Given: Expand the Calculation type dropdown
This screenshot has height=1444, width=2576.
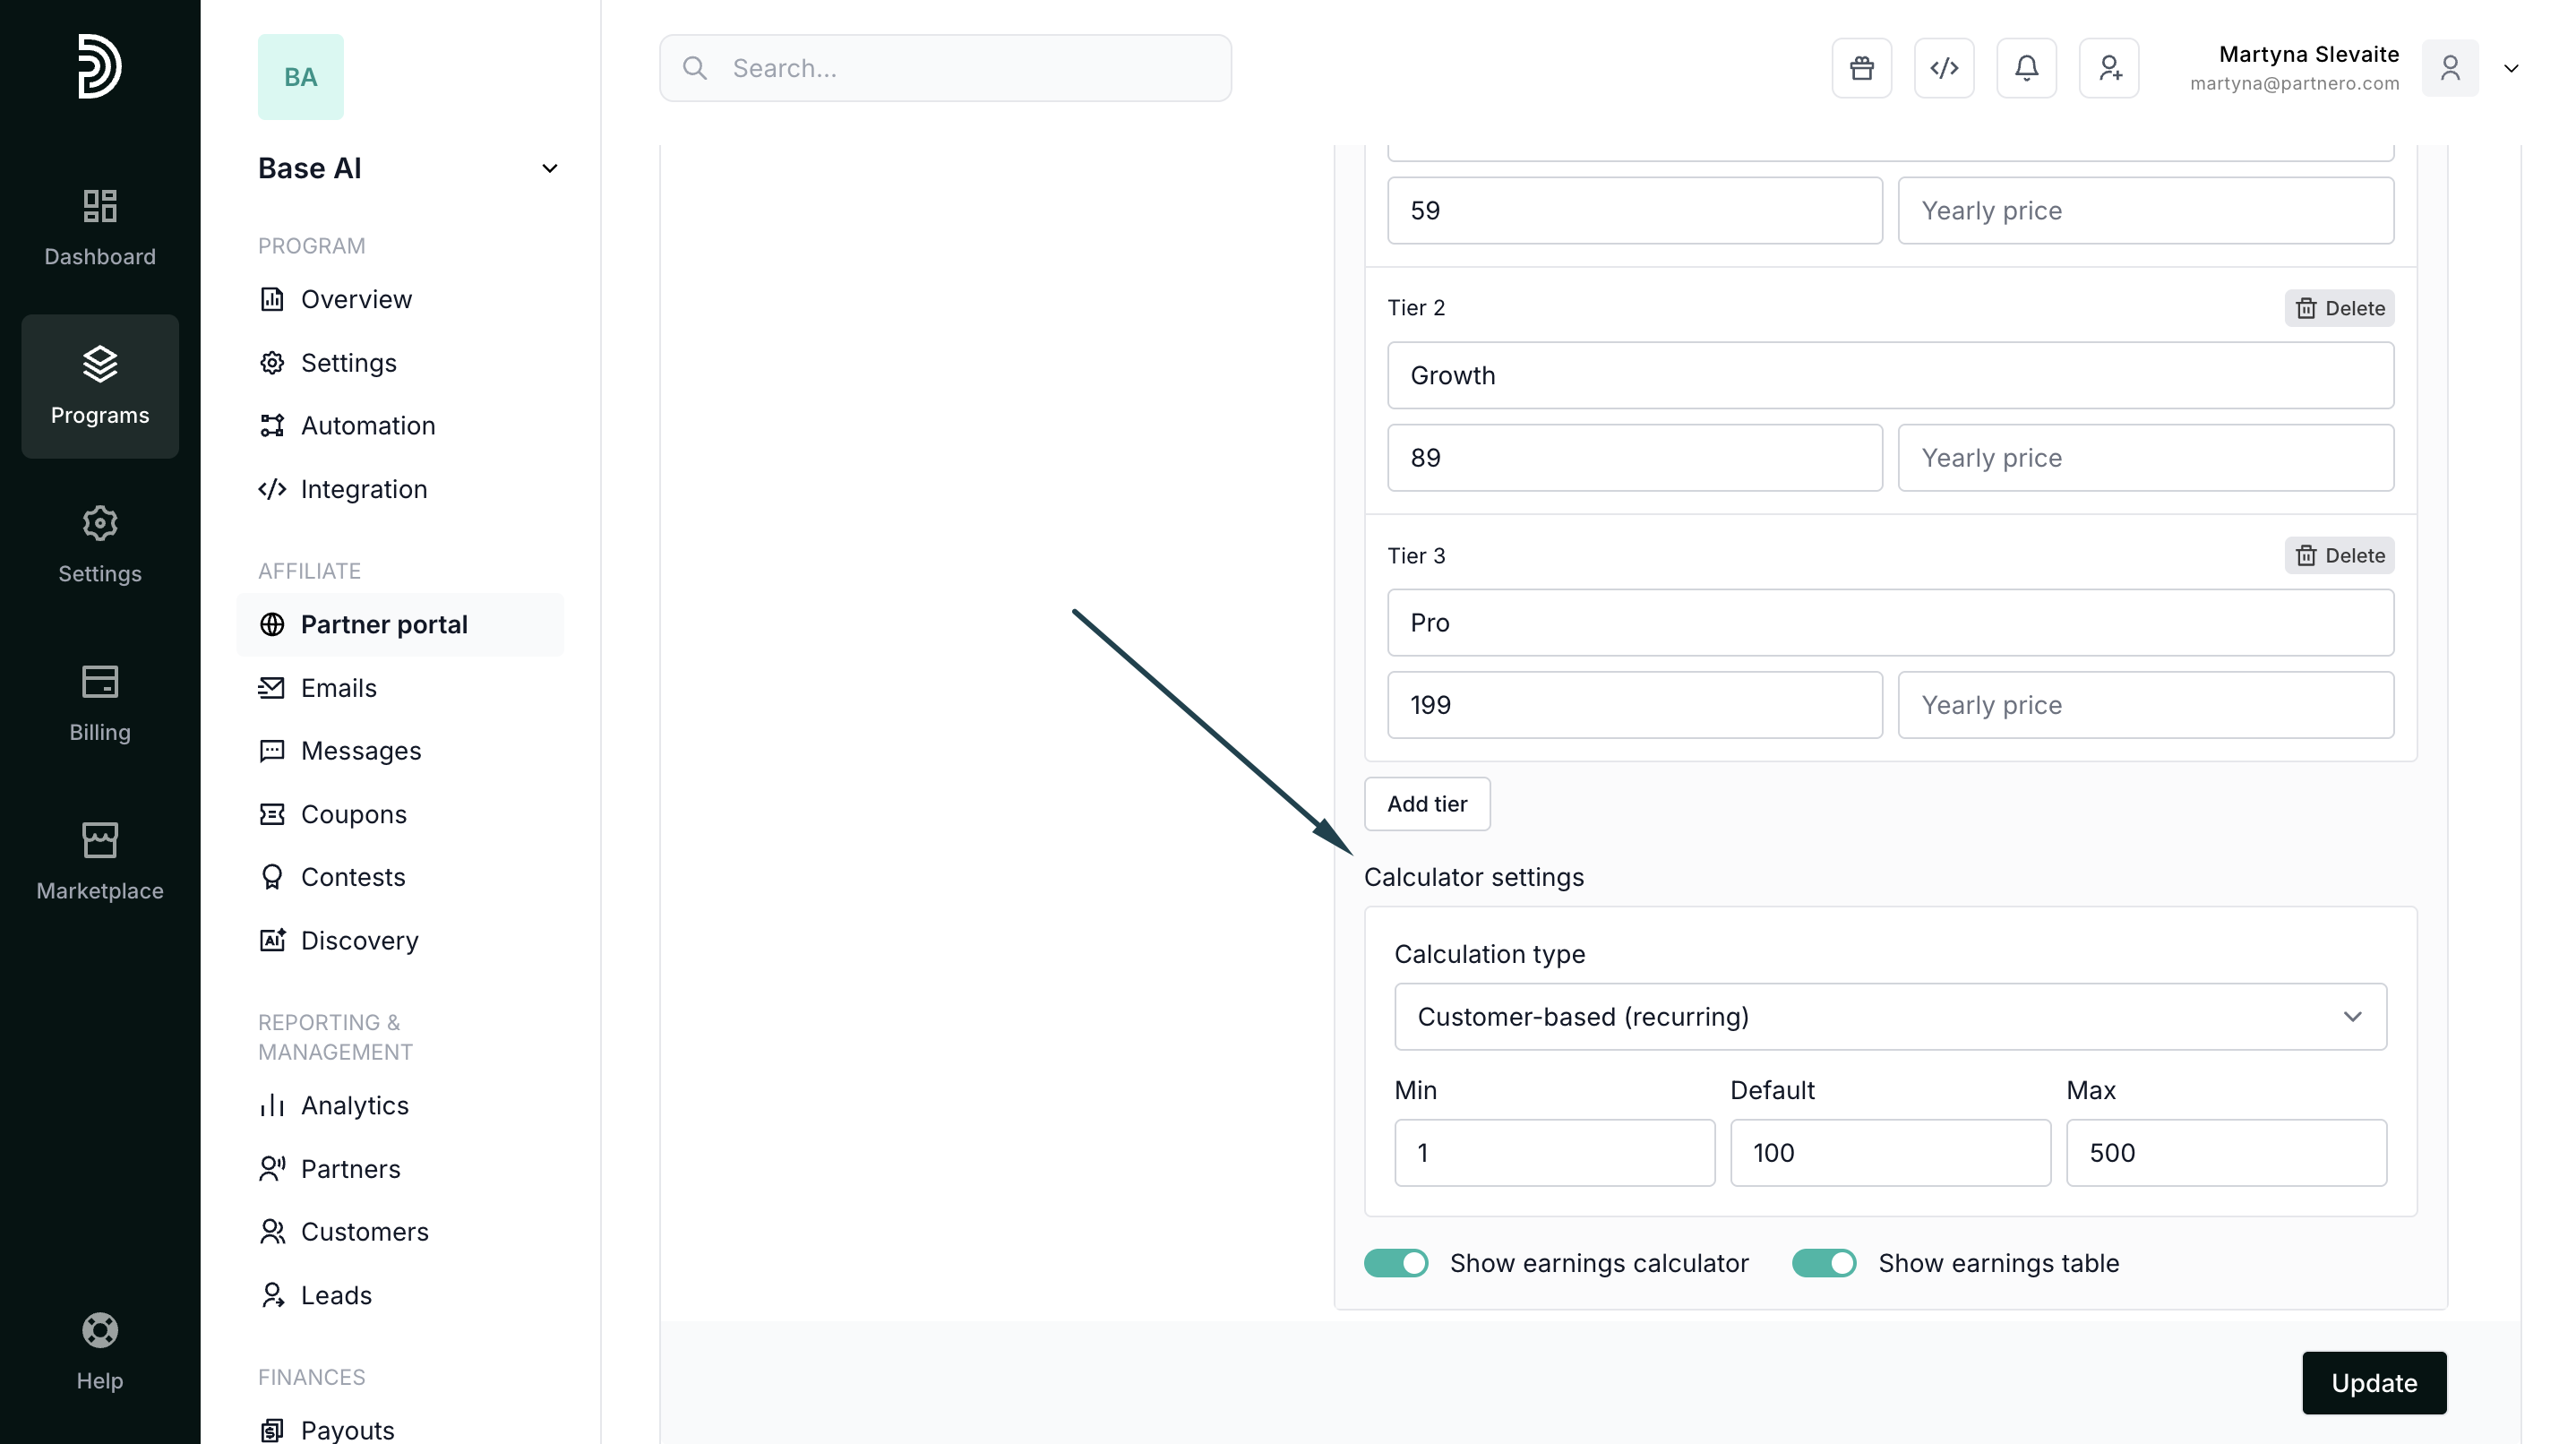Looking at the screenshot, I should (1889, 1016).
